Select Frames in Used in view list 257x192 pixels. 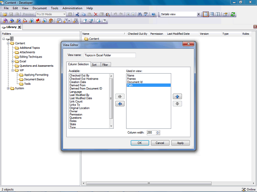131,79
